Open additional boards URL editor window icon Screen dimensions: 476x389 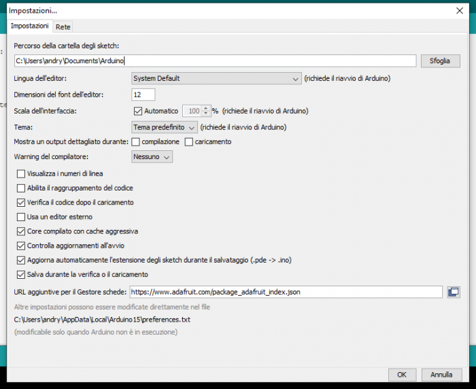click(x=454, y=292)
